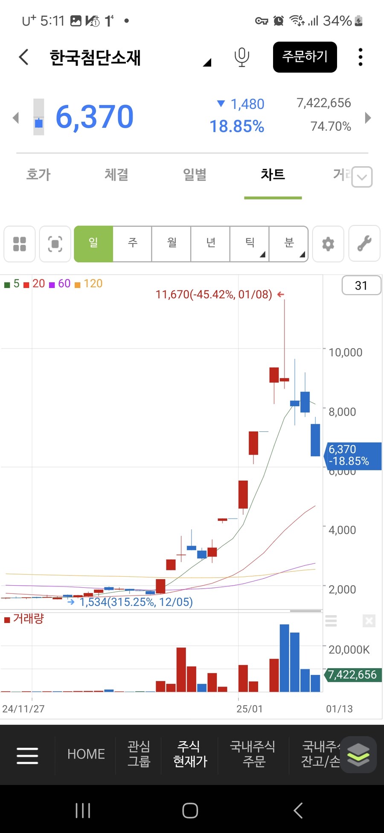Image resolution: width=384 pixels, height=833 pixels.
Task: Switch to the 호가 tab
Action: [x=38, y=174]
